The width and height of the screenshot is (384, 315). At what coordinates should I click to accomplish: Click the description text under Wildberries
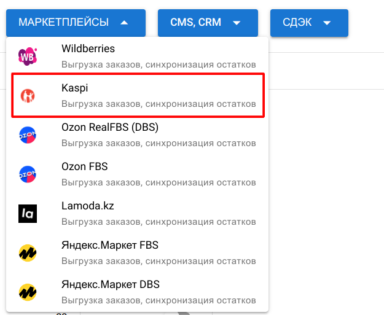[159, 64]
